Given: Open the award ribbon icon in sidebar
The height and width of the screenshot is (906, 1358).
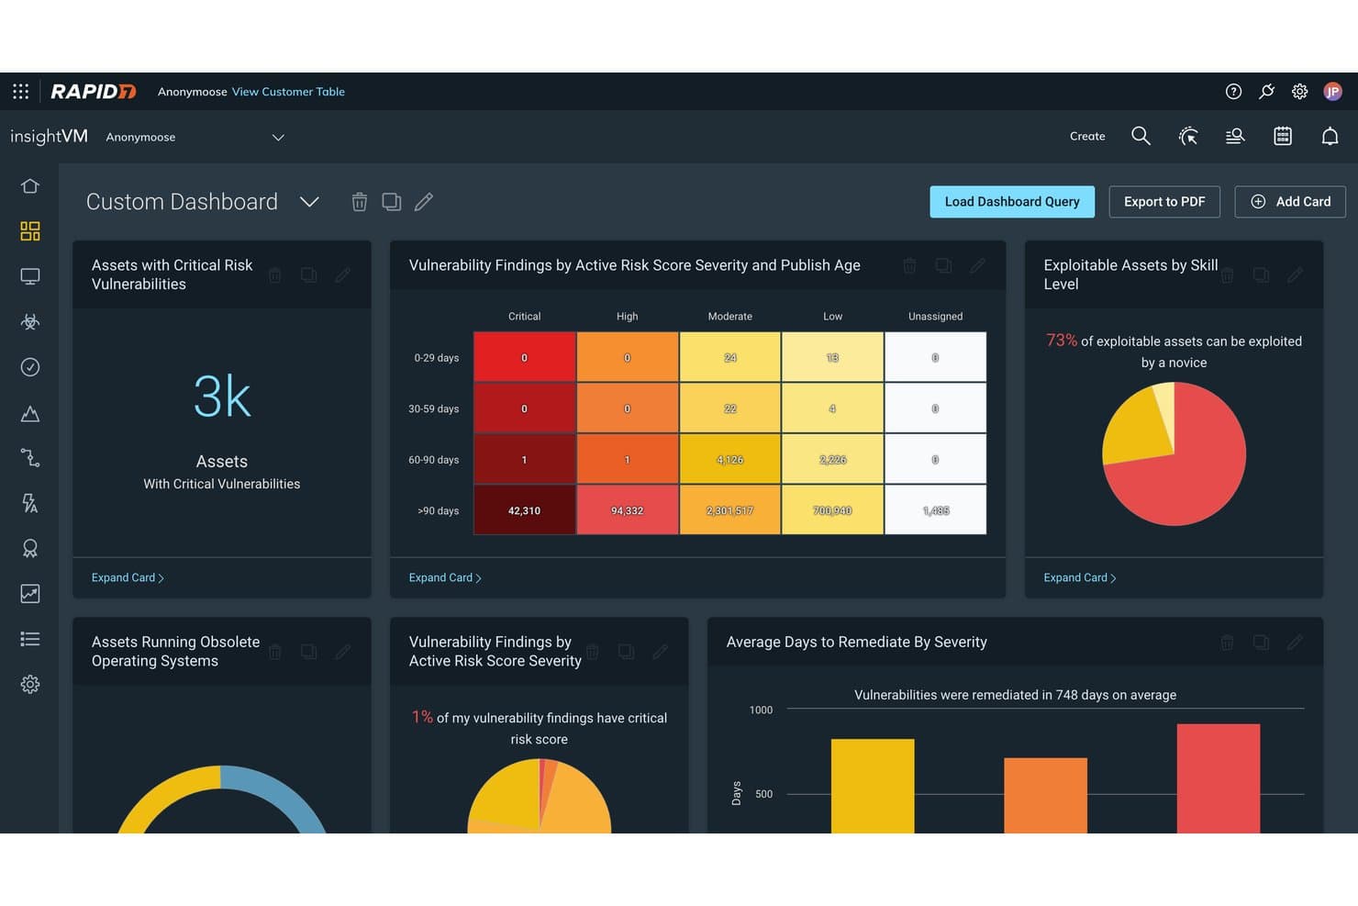Looking at the screenshot, I should (30, 548).
